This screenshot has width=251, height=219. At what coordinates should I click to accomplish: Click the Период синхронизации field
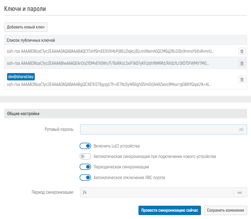[x=157, y=193]
